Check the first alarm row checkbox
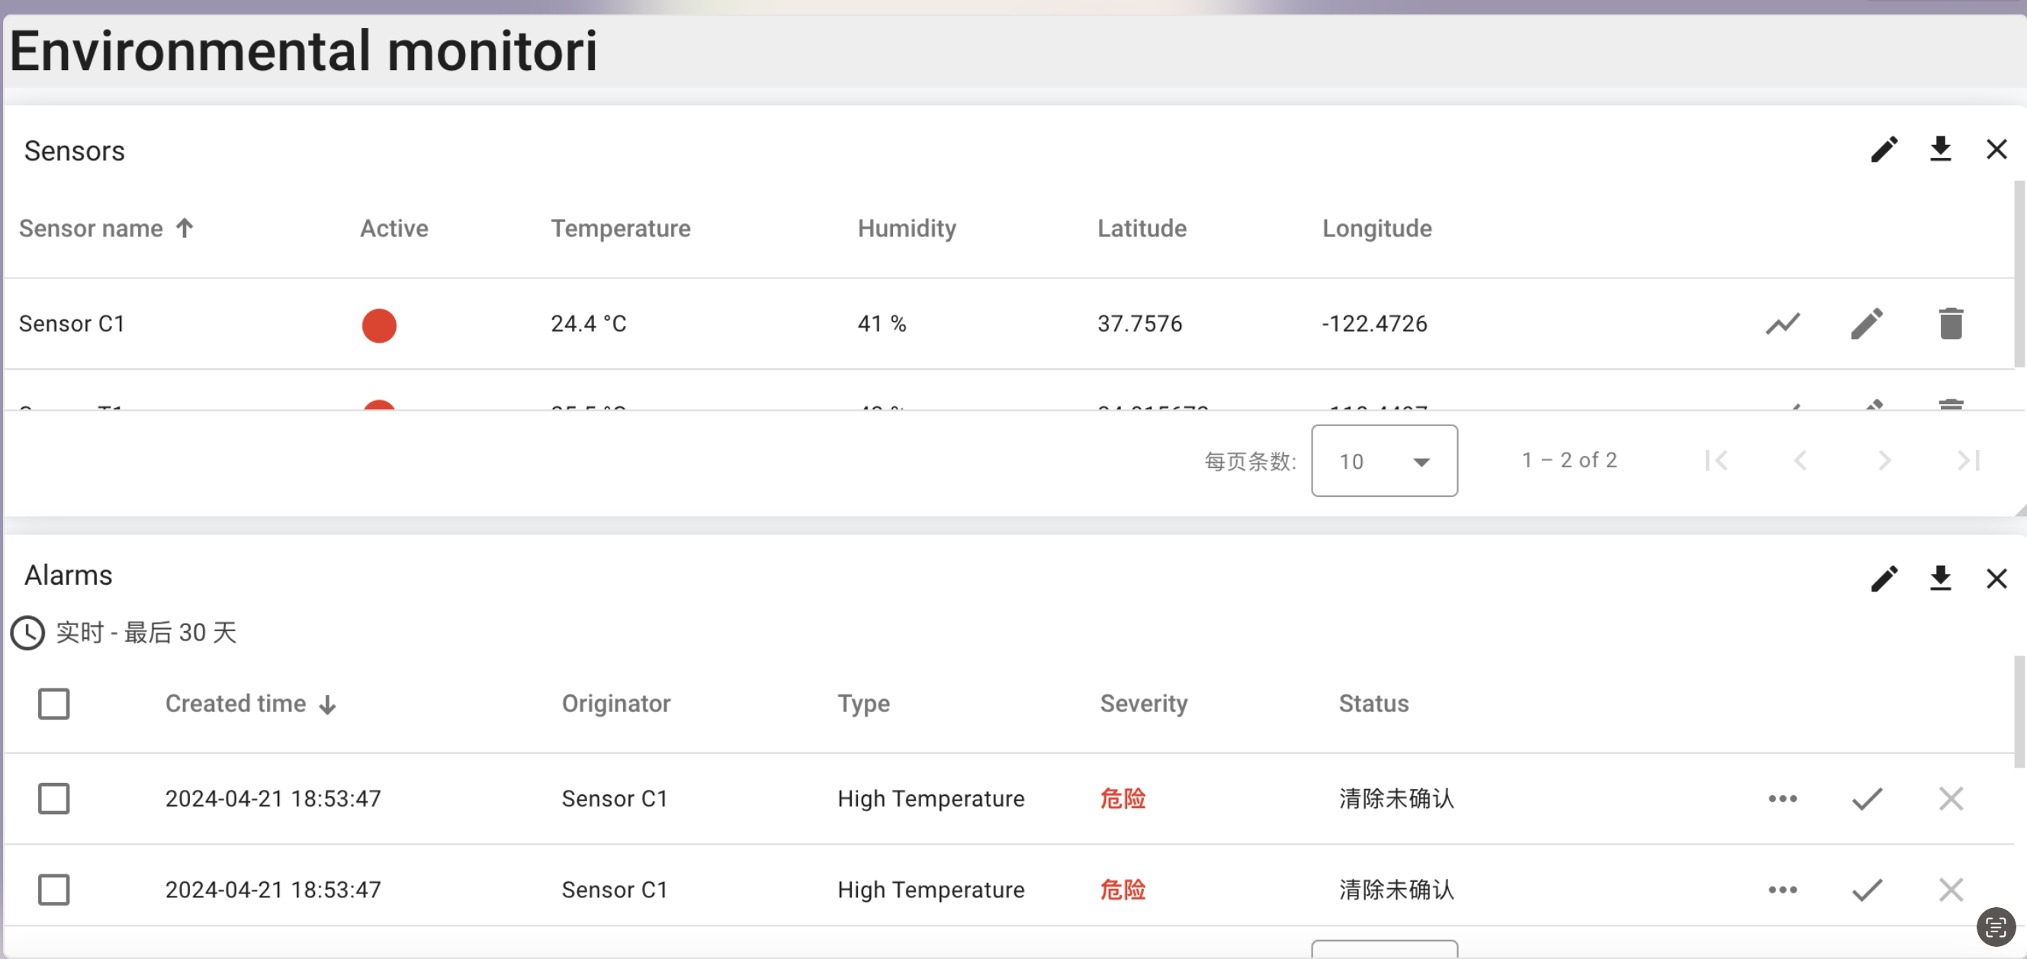This screenshot has width=2027, height=959. [53, 798]
